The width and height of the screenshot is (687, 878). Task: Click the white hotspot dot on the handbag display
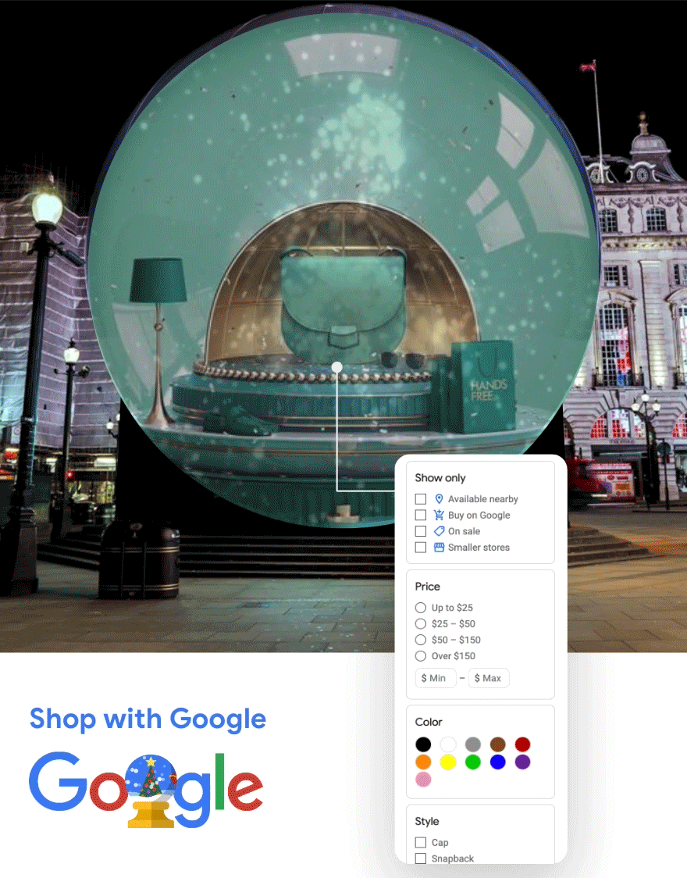pyautogui.click(x=336, y=367)
